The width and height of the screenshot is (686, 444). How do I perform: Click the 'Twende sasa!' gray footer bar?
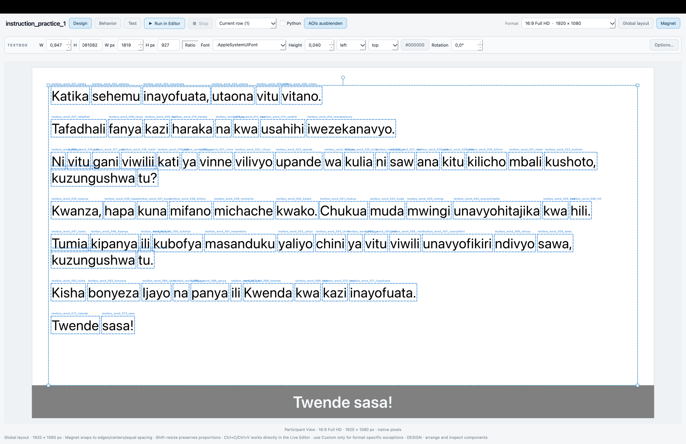coord(343,402)
